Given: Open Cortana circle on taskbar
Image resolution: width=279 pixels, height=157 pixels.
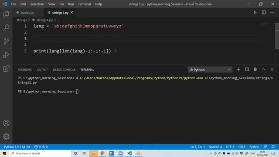Looking at the screenshot, I should (x=75, y=153).
